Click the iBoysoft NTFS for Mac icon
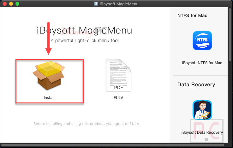The image size is (233, 148). click(x=202, y=40)
